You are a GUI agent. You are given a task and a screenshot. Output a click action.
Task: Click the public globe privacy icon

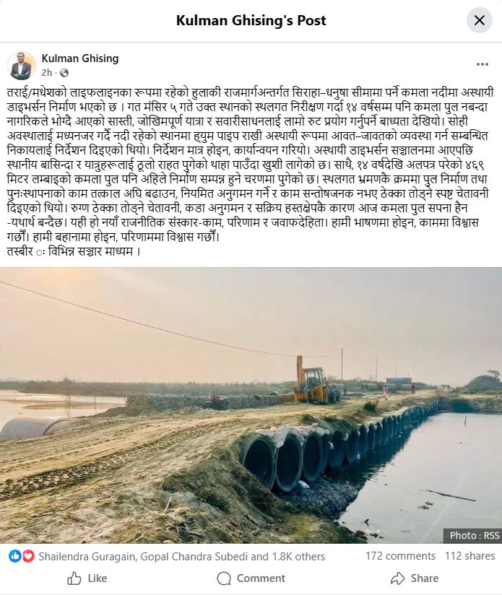(x=64, y=72)
